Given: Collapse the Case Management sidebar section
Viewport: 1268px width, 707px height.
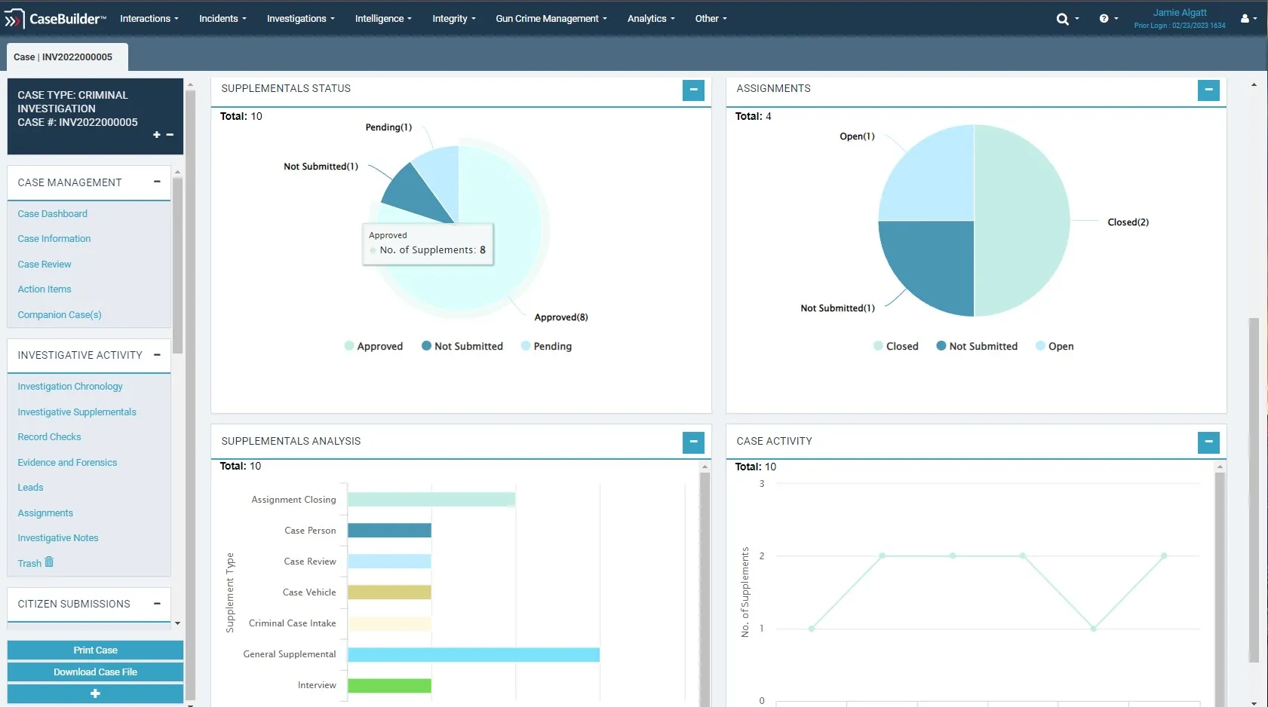Looking at the screenshot, I should [157, 182].
